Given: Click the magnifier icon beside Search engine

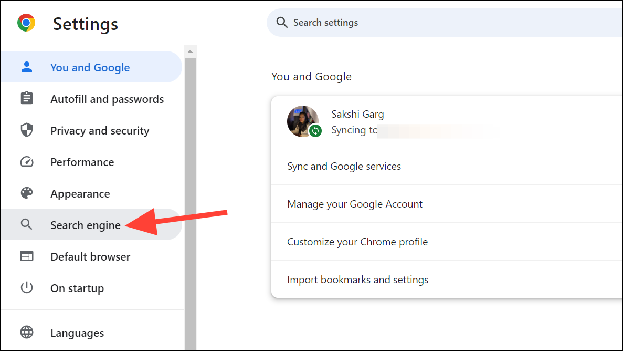Looking at the screenshot, I should point(27,224).
